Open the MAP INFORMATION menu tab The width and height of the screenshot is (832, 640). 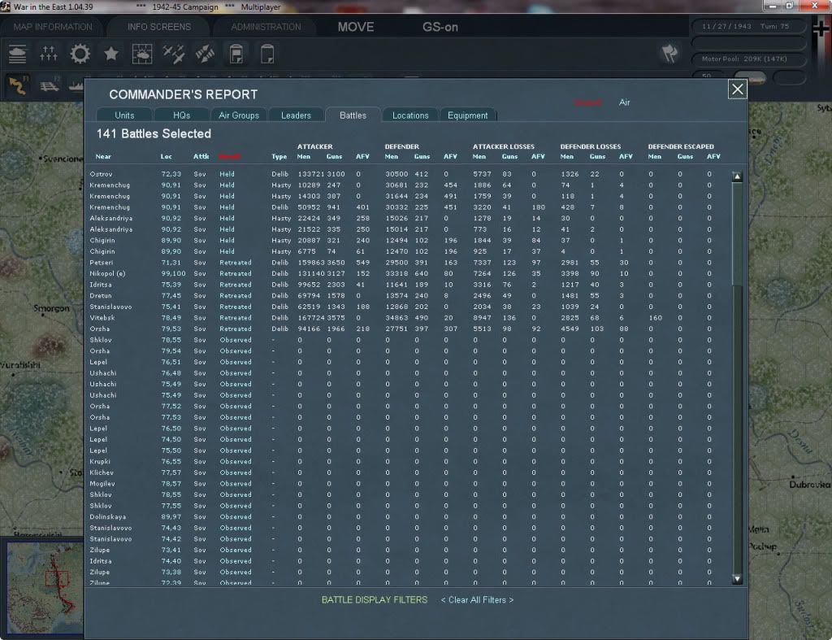click(53, 27)
